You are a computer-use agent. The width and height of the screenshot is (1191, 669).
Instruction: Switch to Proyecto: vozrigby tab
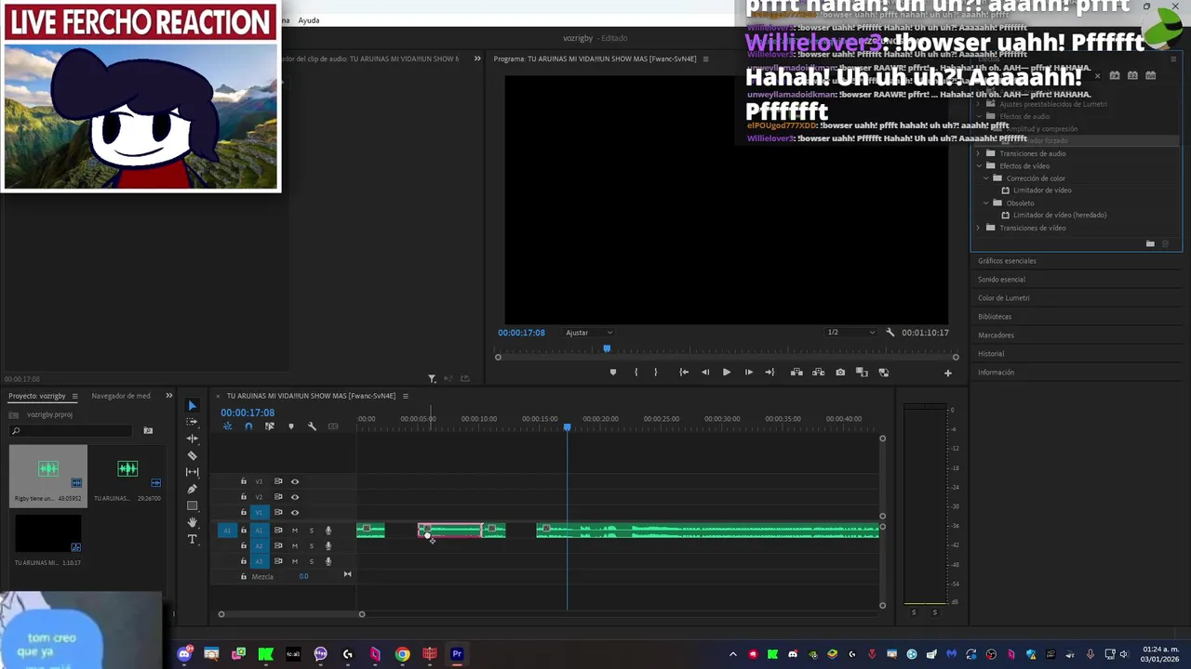(x=37, y=396)
